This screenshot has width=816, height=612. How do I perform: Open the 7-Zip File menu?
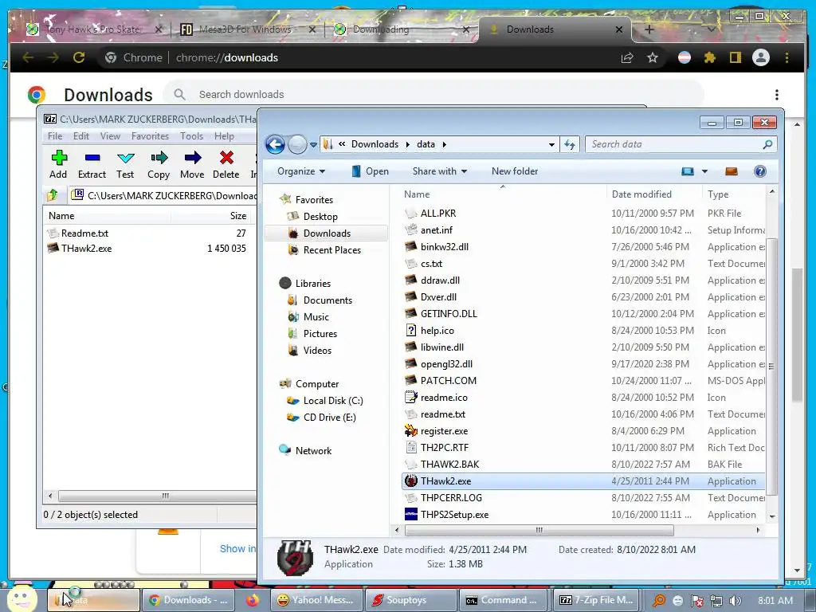(55, 135)
